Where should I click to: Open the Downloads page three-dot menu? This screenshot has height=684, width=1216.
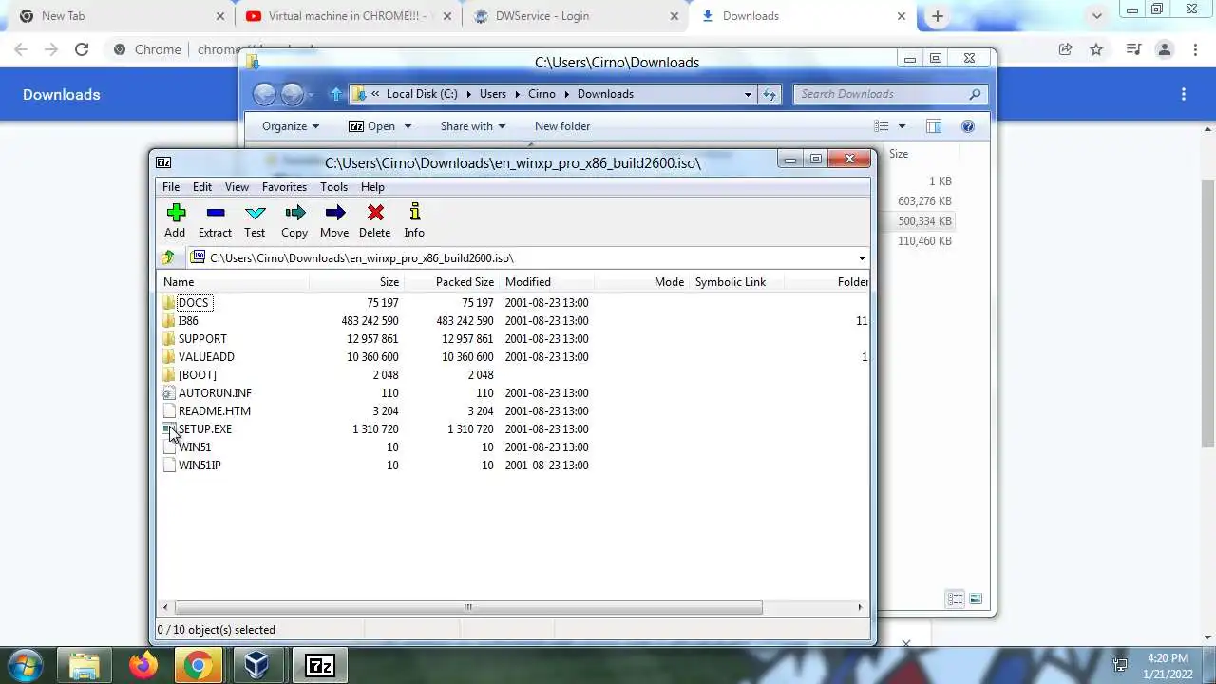tap(1184, 94)
